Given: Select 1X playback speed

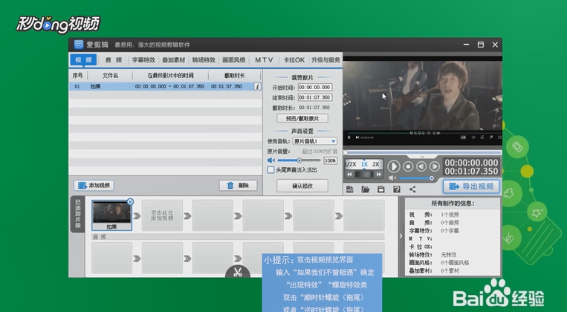Looking at the screenshot, I should click(x=364, y=164).
